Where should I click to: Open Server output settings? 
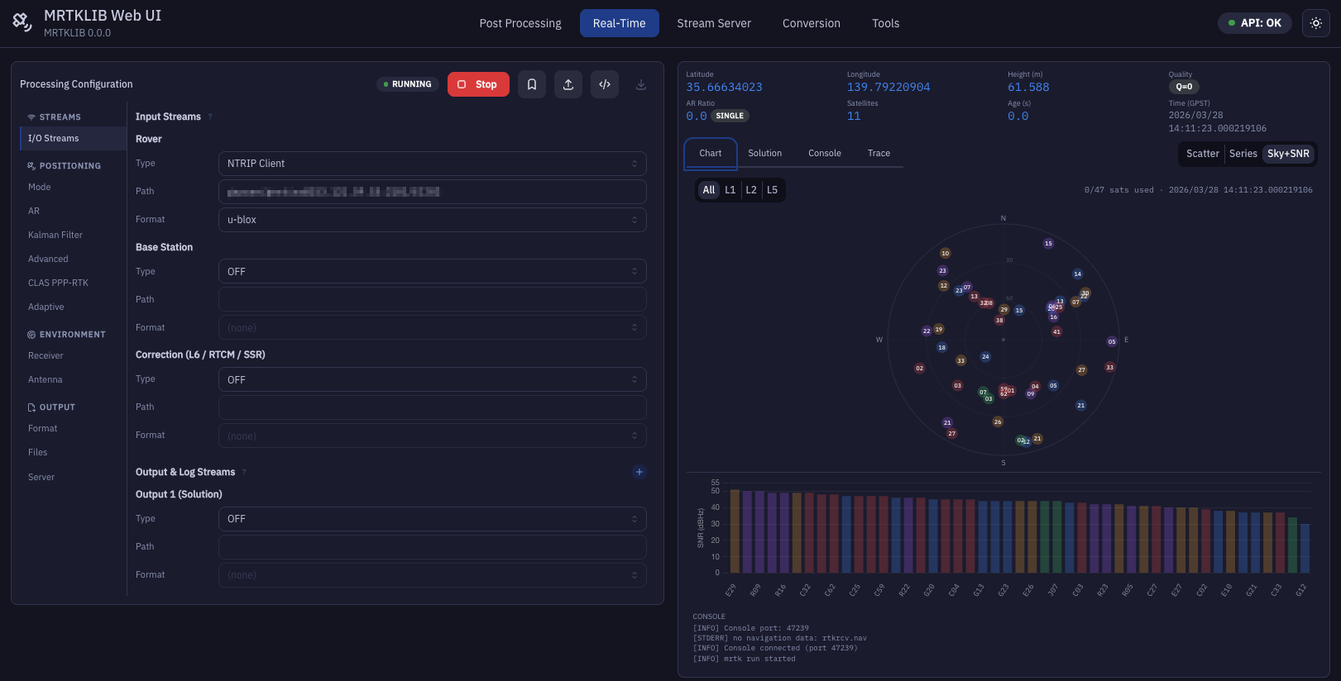[73, 478]
